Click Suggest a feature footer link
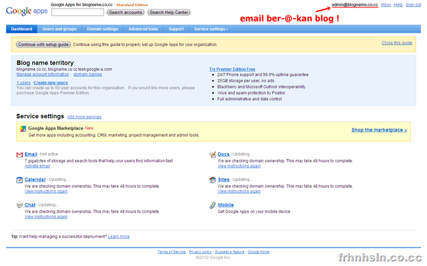The width and height of the screenshot is (427, 266). [230, 252]
